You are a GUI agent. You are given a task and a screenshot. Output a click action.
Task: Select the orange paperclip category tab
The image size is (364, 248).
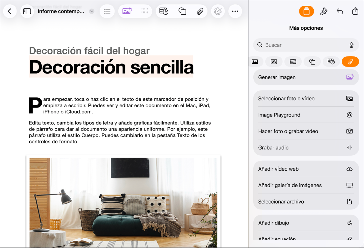coord(350,62)
